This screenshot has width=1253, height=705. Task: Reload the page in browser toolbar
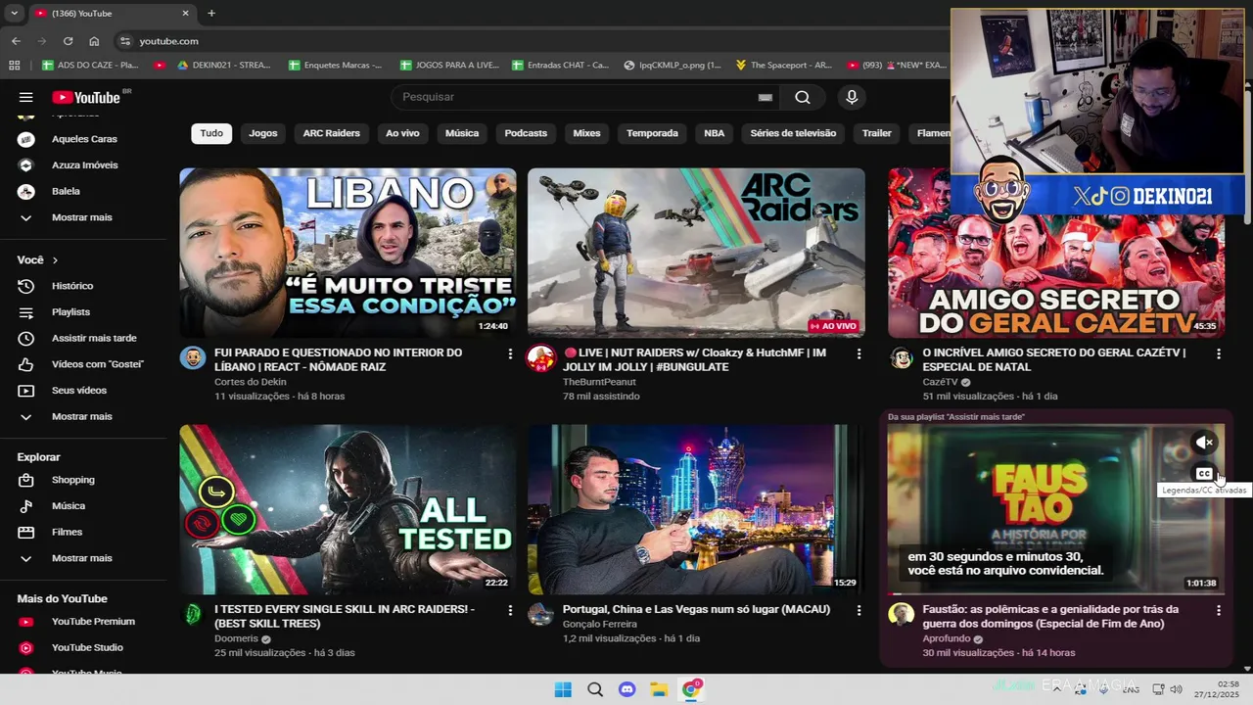68,41
